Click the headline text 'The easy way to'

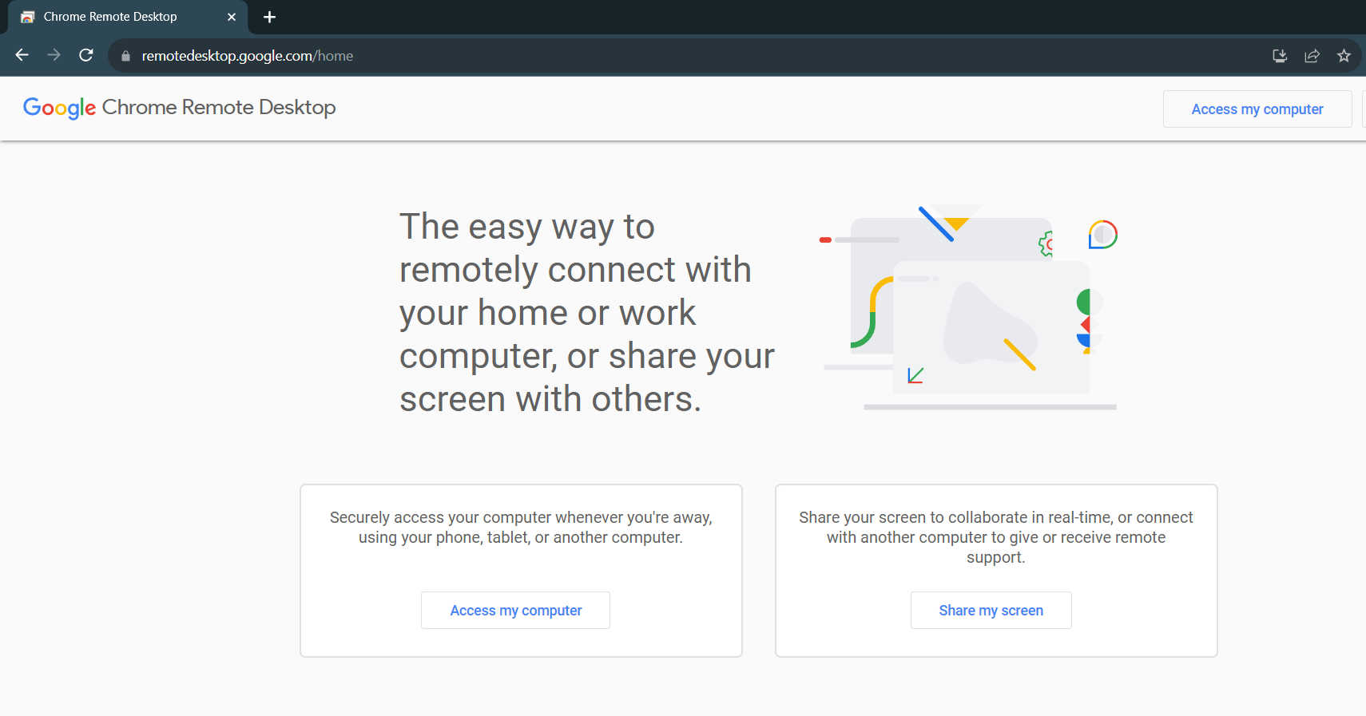pyautogui.click(x=527, y=227)
